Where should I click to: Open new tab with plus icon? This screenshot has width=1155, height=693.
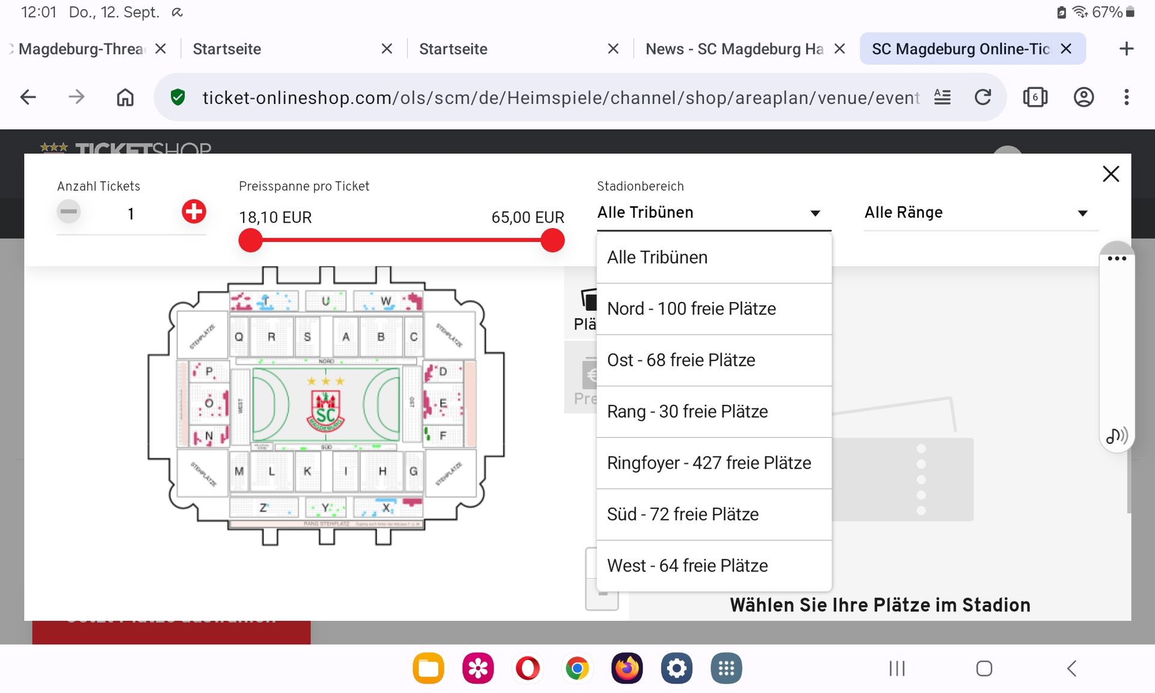(1126, 49)
